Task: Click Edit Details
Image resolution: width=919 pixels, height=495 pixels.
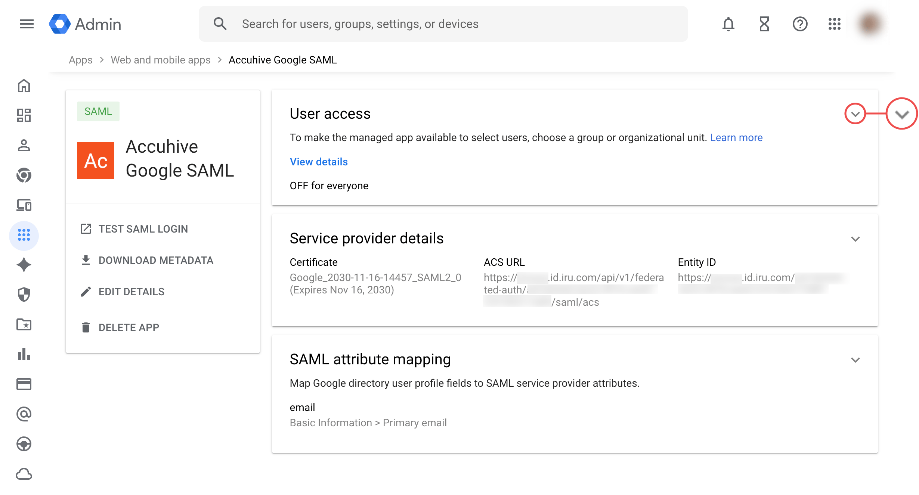Action: (x=123, y=292)
